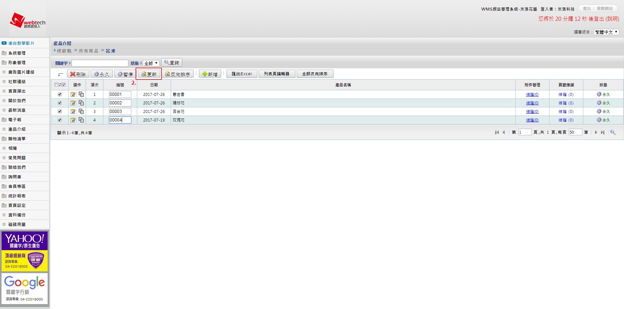Click the red X 刪除 delete button

pyautogui.click(x=78, y=74)
